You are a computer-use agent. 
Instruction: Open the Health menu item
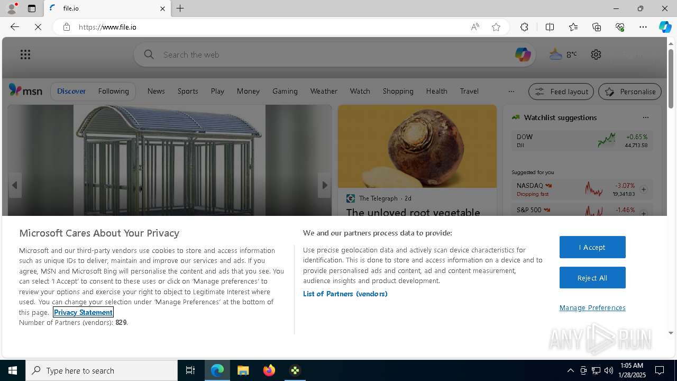pyautogui.click(x=437, y=91)
